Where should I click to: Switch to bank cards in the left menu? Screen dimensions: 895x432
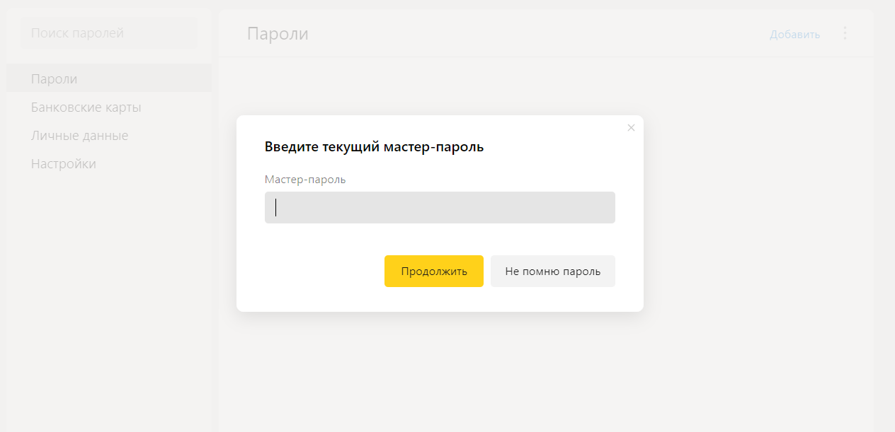[x=86, y=107]
